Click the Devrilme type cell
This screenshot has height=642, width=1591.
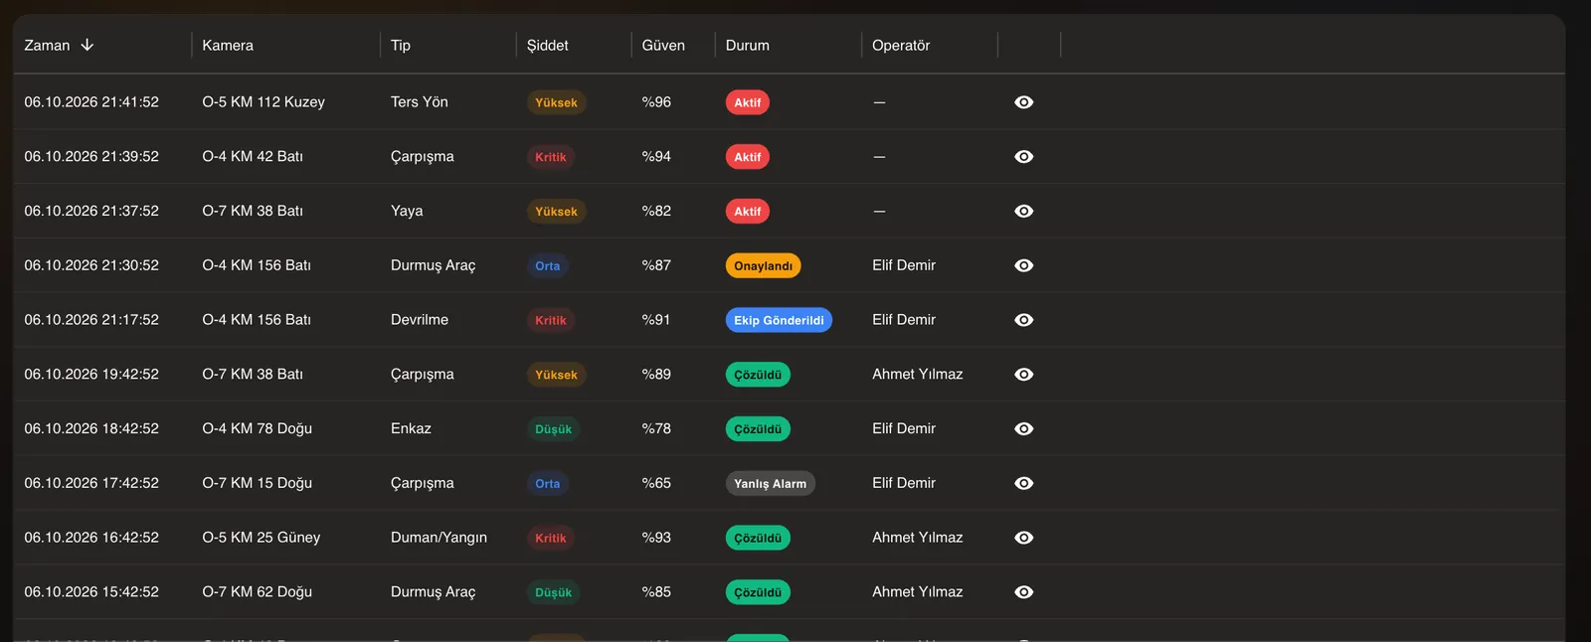[420, 320]
